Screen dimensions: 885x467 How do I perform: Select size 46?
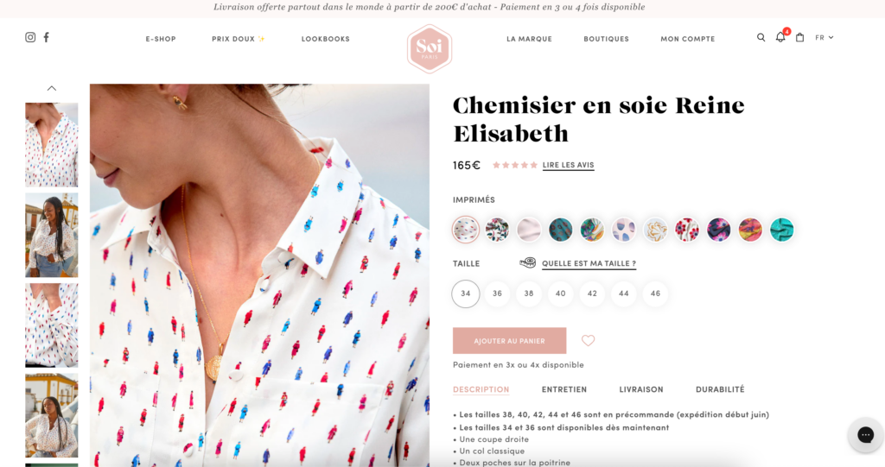pos(655,293)
